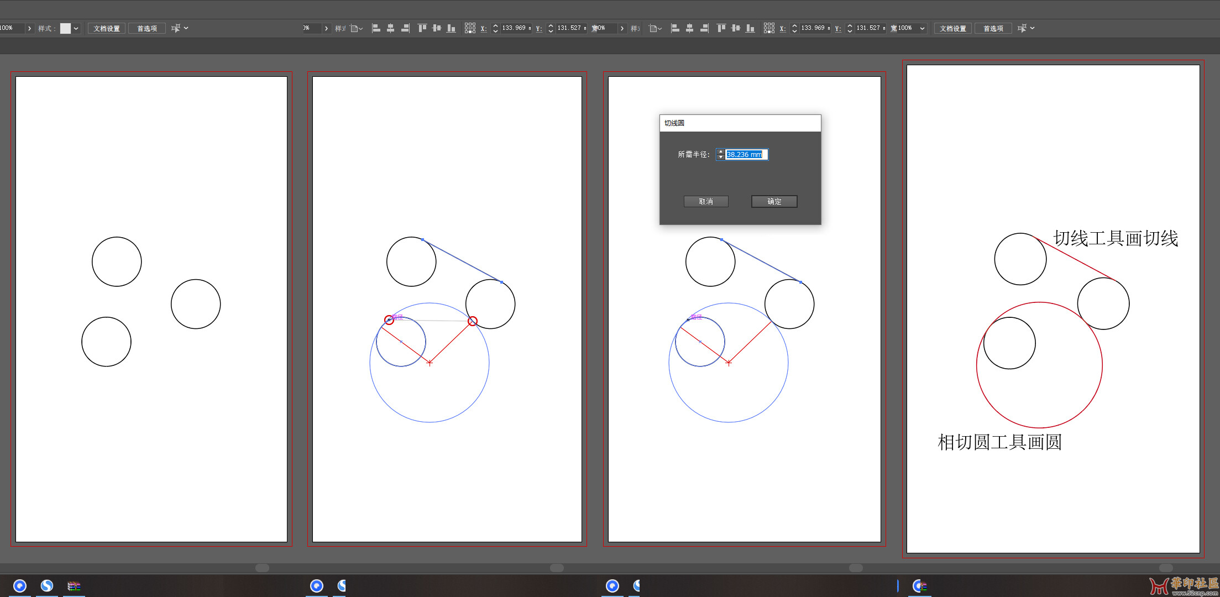Confirm the 切线圆 dialog with 确定
Screen dimensions: 1220x597
pos(774,201)
